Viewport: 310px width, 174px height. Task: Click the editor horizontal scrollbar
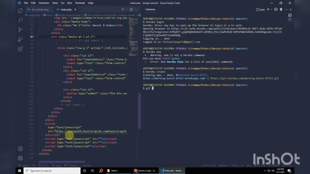point(62,162)
